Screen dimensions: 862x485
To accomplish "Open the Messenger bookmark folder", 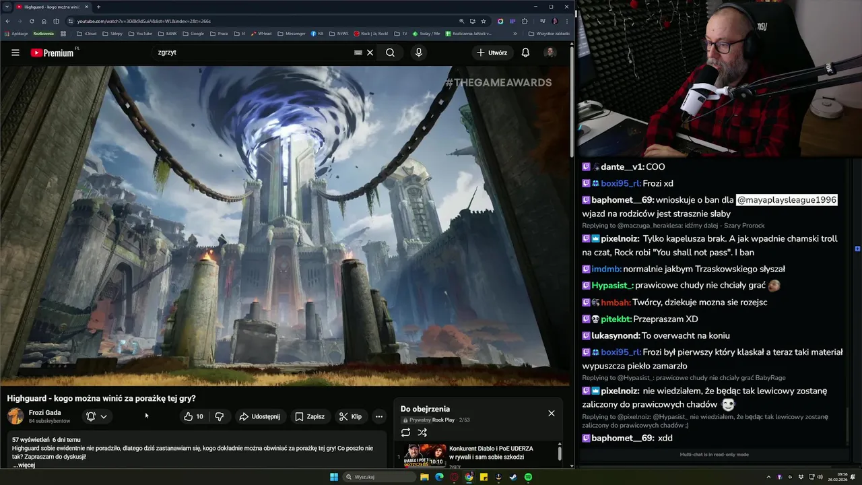I will click(291, 33).
